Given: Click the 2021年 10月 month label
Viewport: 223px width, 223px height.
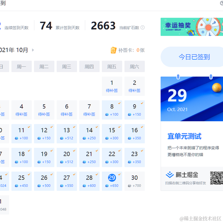Looking at the screenshot, I should click(x=14, y=50).
